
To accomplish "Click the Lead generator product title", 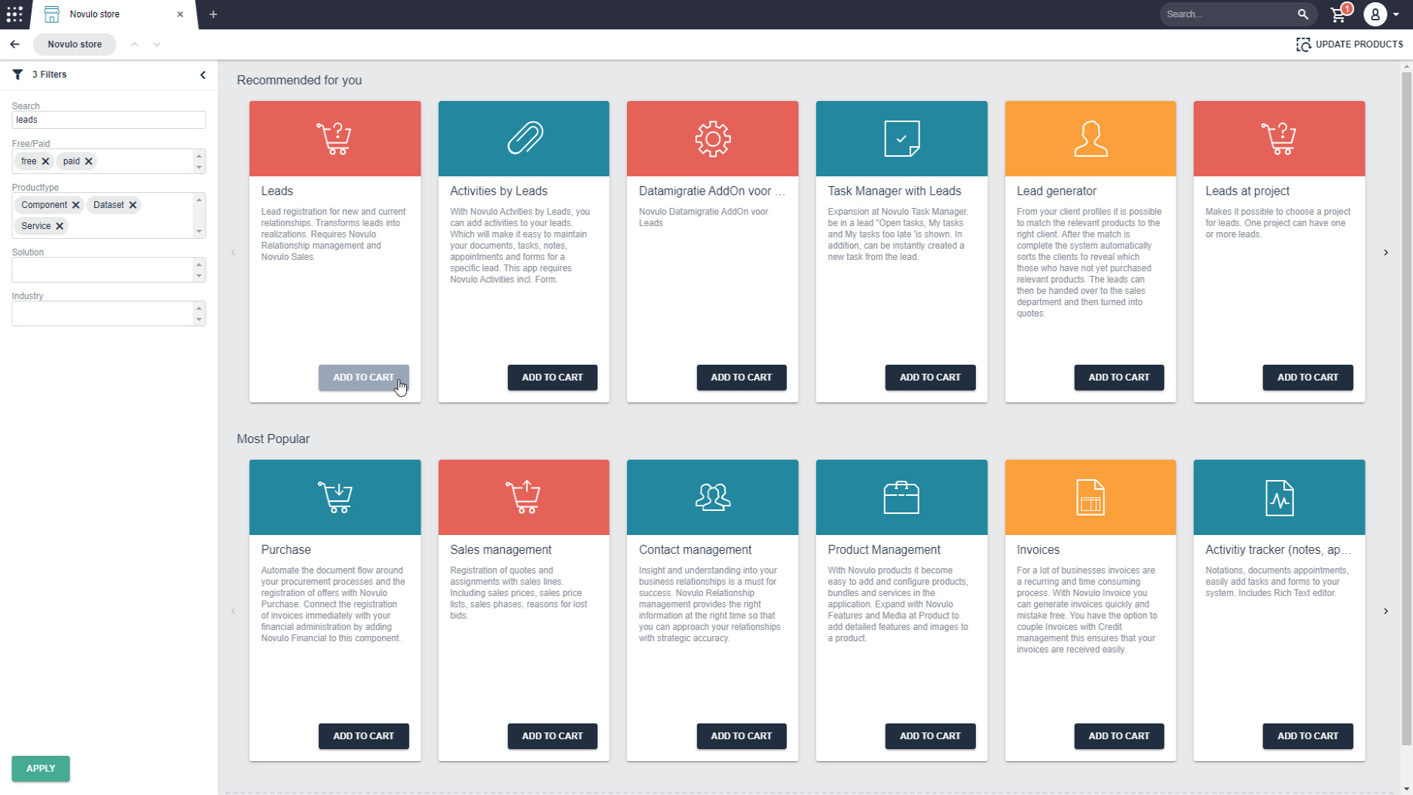I will [x=1057, y=191].
